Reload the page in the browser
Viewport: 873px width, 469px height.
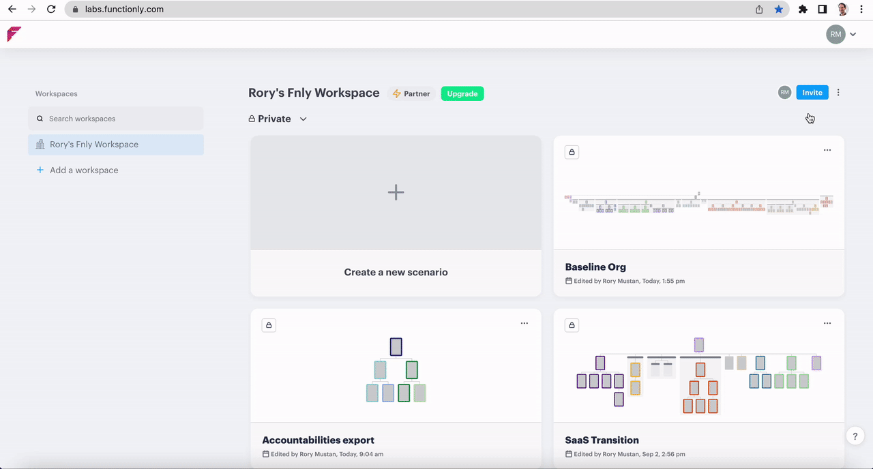[x=51, y=10]
